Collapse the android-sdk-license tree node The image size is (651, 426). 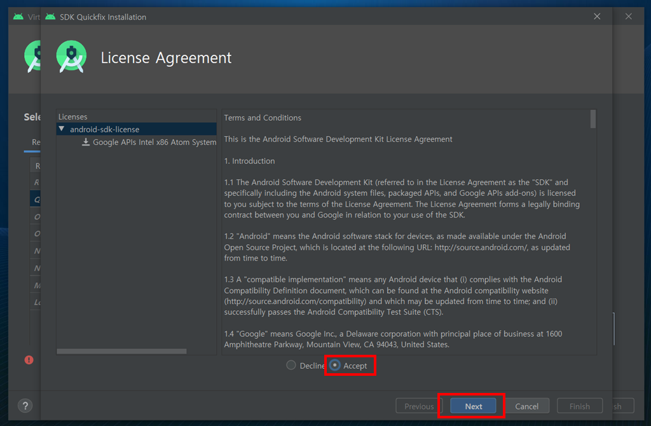(62, 129)
